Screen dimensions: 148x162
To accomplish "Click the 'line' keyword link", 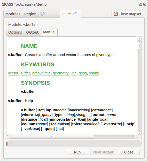I will [74, 73].
